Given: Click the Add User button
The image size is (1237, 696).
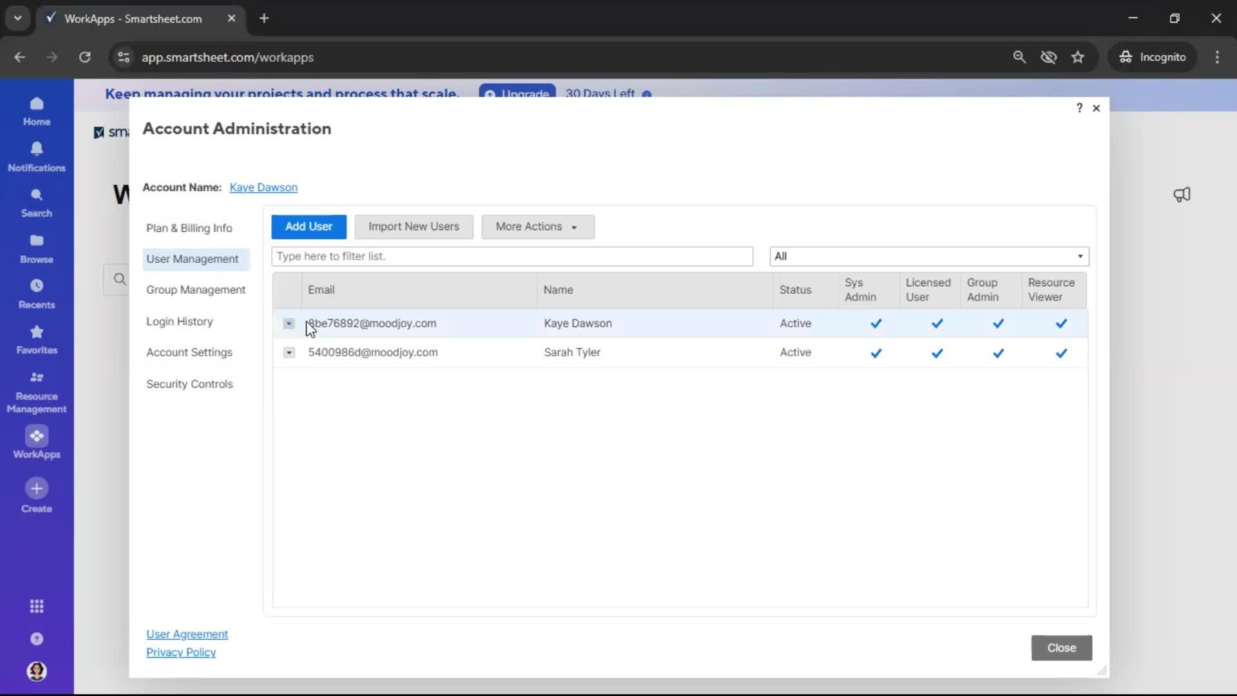Looking at the screenshot, I should [309, 227].
